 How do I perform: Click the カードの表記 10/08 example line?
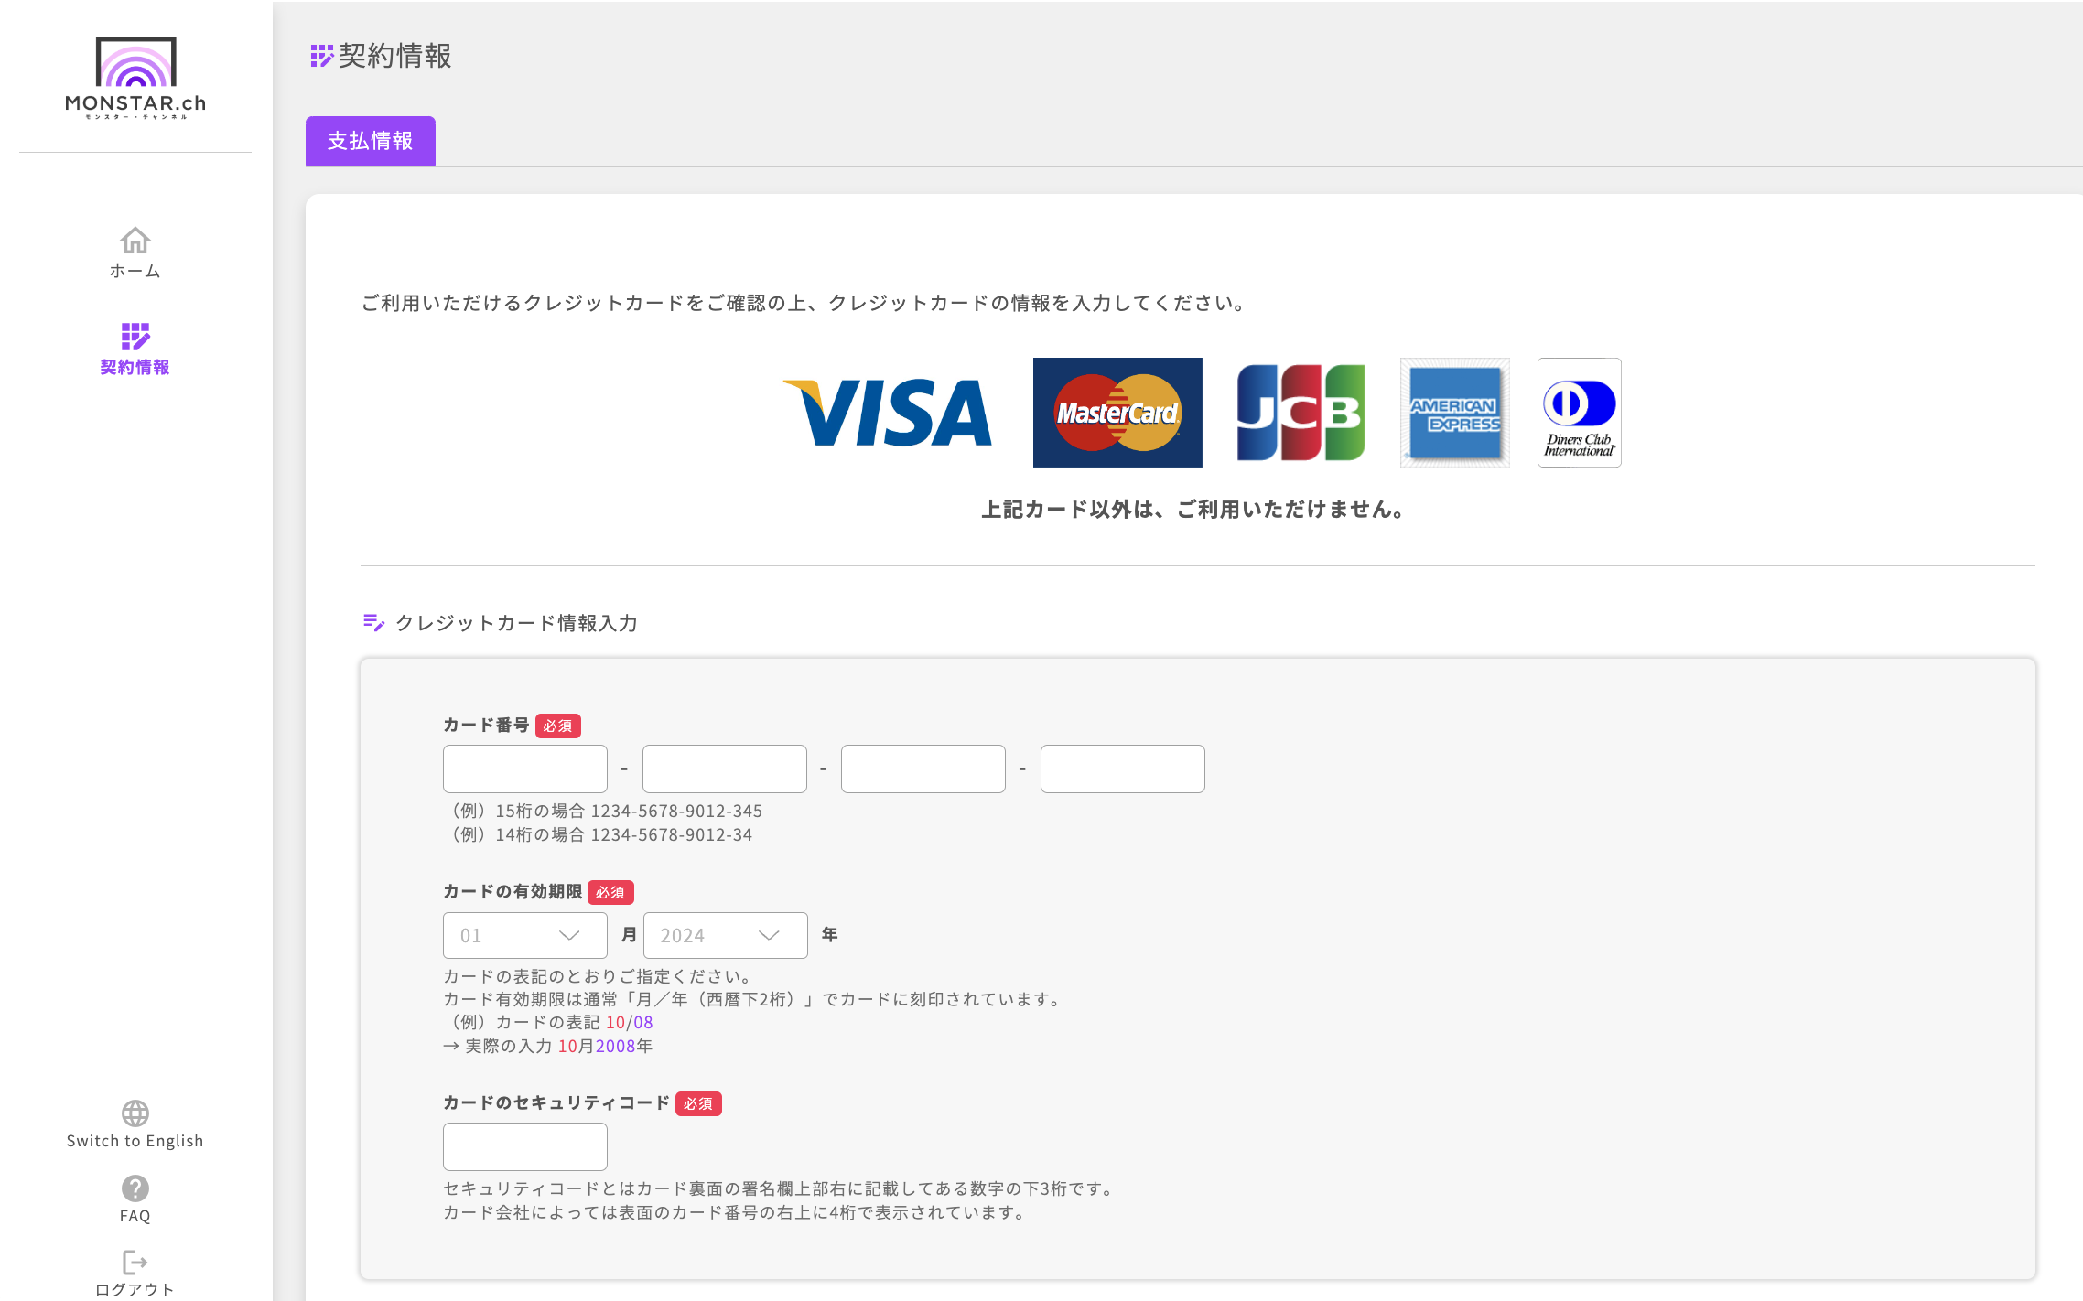coord(548,1023)
